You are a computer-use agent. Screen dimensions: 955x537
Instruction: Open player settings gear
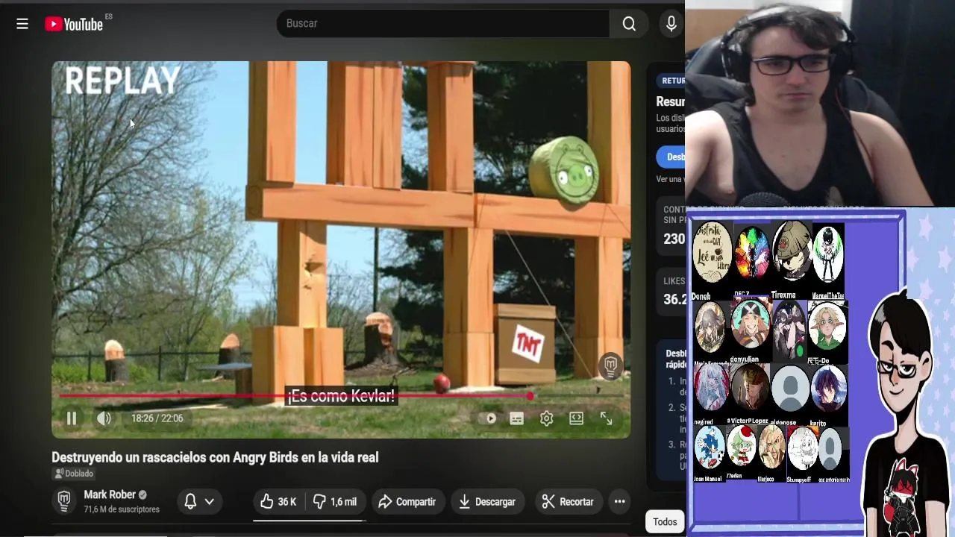pyautogui.click(x=546, y=418)
